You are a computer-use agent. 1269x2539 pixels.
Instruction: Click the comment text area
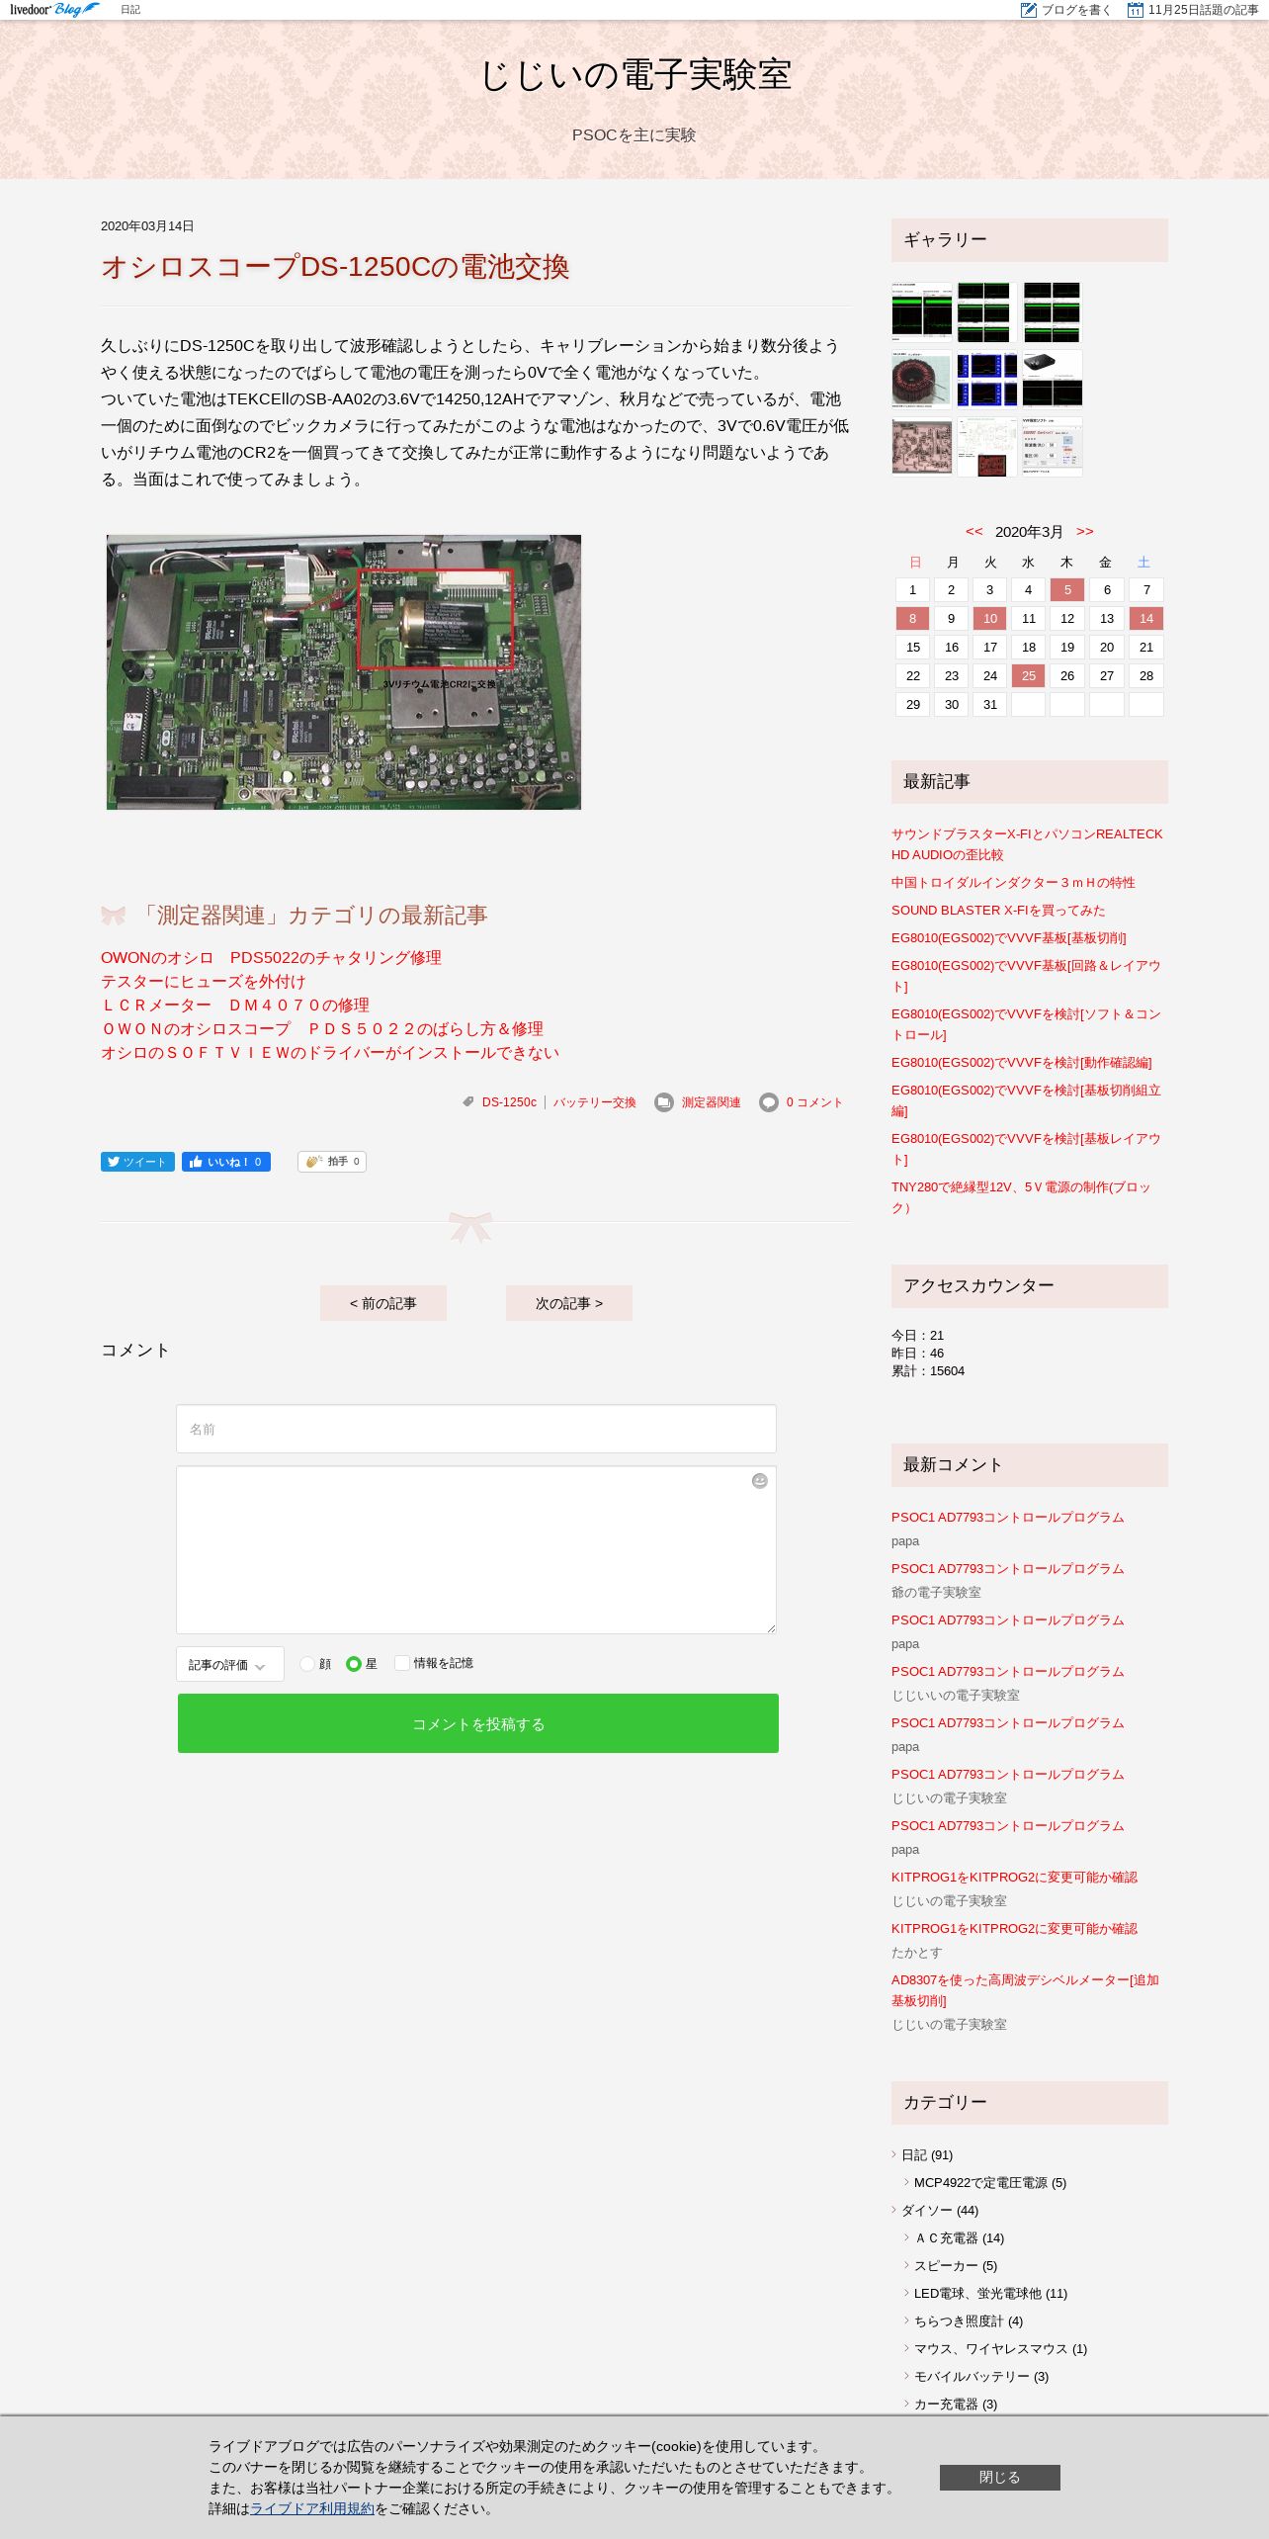pos(476,1549)
